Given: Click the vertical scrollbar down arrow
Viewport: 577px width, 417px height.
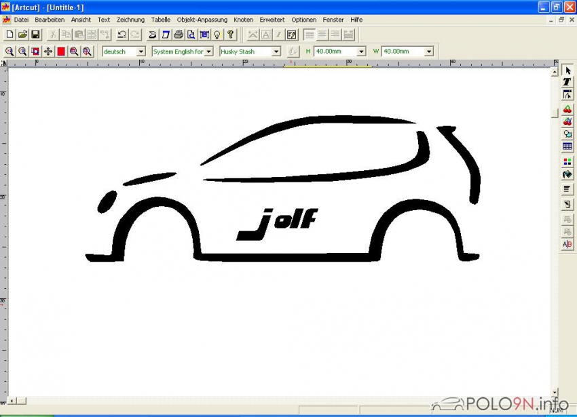Looking at the screenshot, I should tap(555, 393).
